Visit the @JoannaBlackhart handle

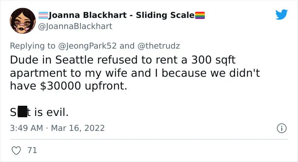75,26
